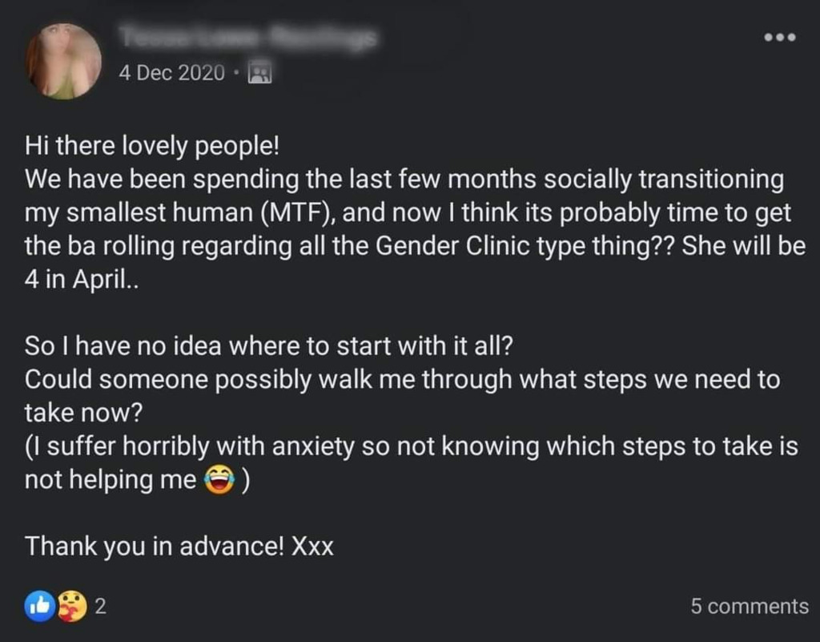This screenshot has height=642, width=820.
Task: Click the post author's profile picture
Action: [63, 62]
